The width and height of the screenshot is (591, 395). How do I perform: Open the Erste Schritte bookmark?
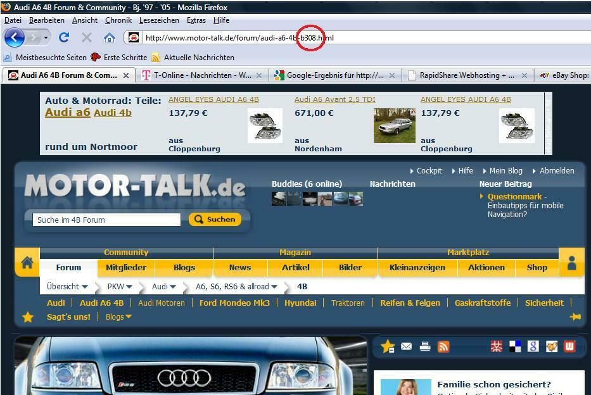(119, 58)
